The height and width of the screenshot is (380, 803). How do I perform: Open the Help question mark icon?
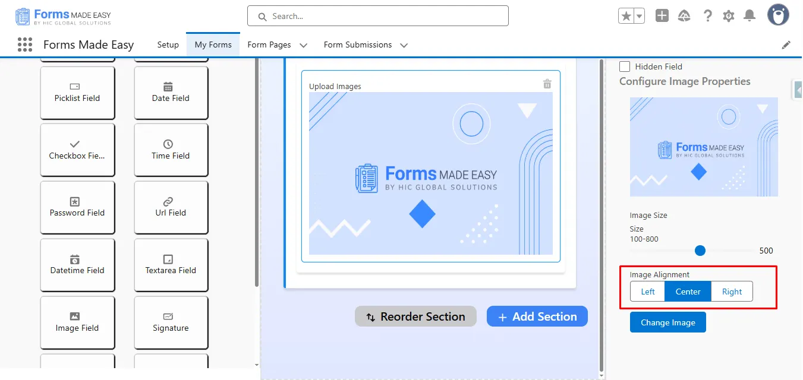[707, 16]
